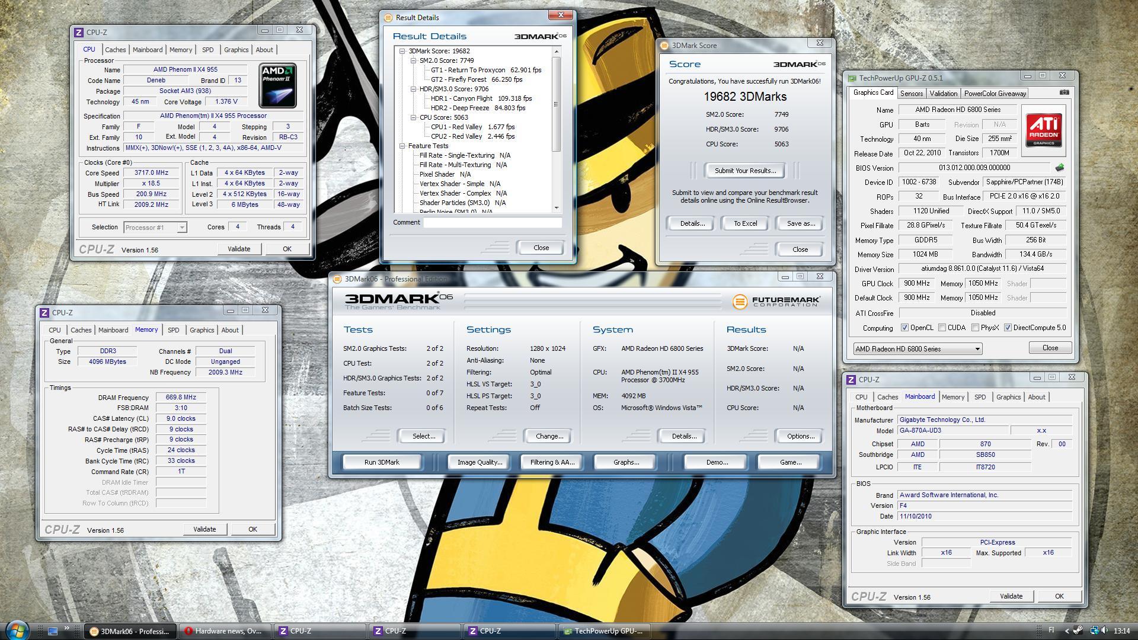Click the Comment input field
1138x640 pixels.
493,223
